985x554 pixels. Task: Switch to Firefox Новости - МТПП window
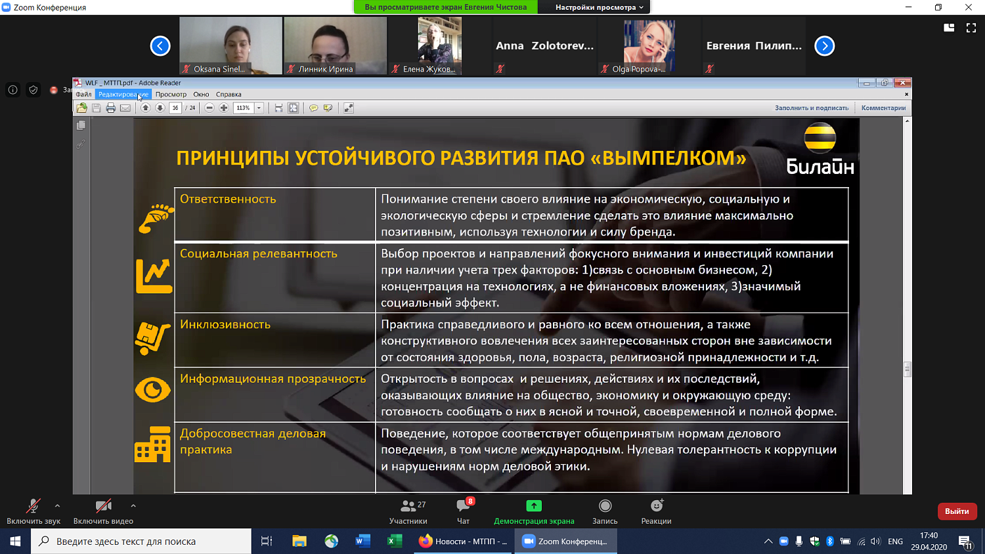(x=464, y=542)
